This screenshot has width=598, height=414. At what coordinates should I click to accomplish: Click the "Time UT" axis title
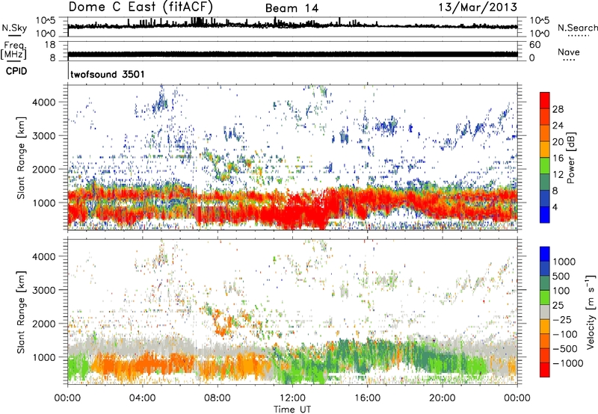pyautogui.click(x=292, y=410)
